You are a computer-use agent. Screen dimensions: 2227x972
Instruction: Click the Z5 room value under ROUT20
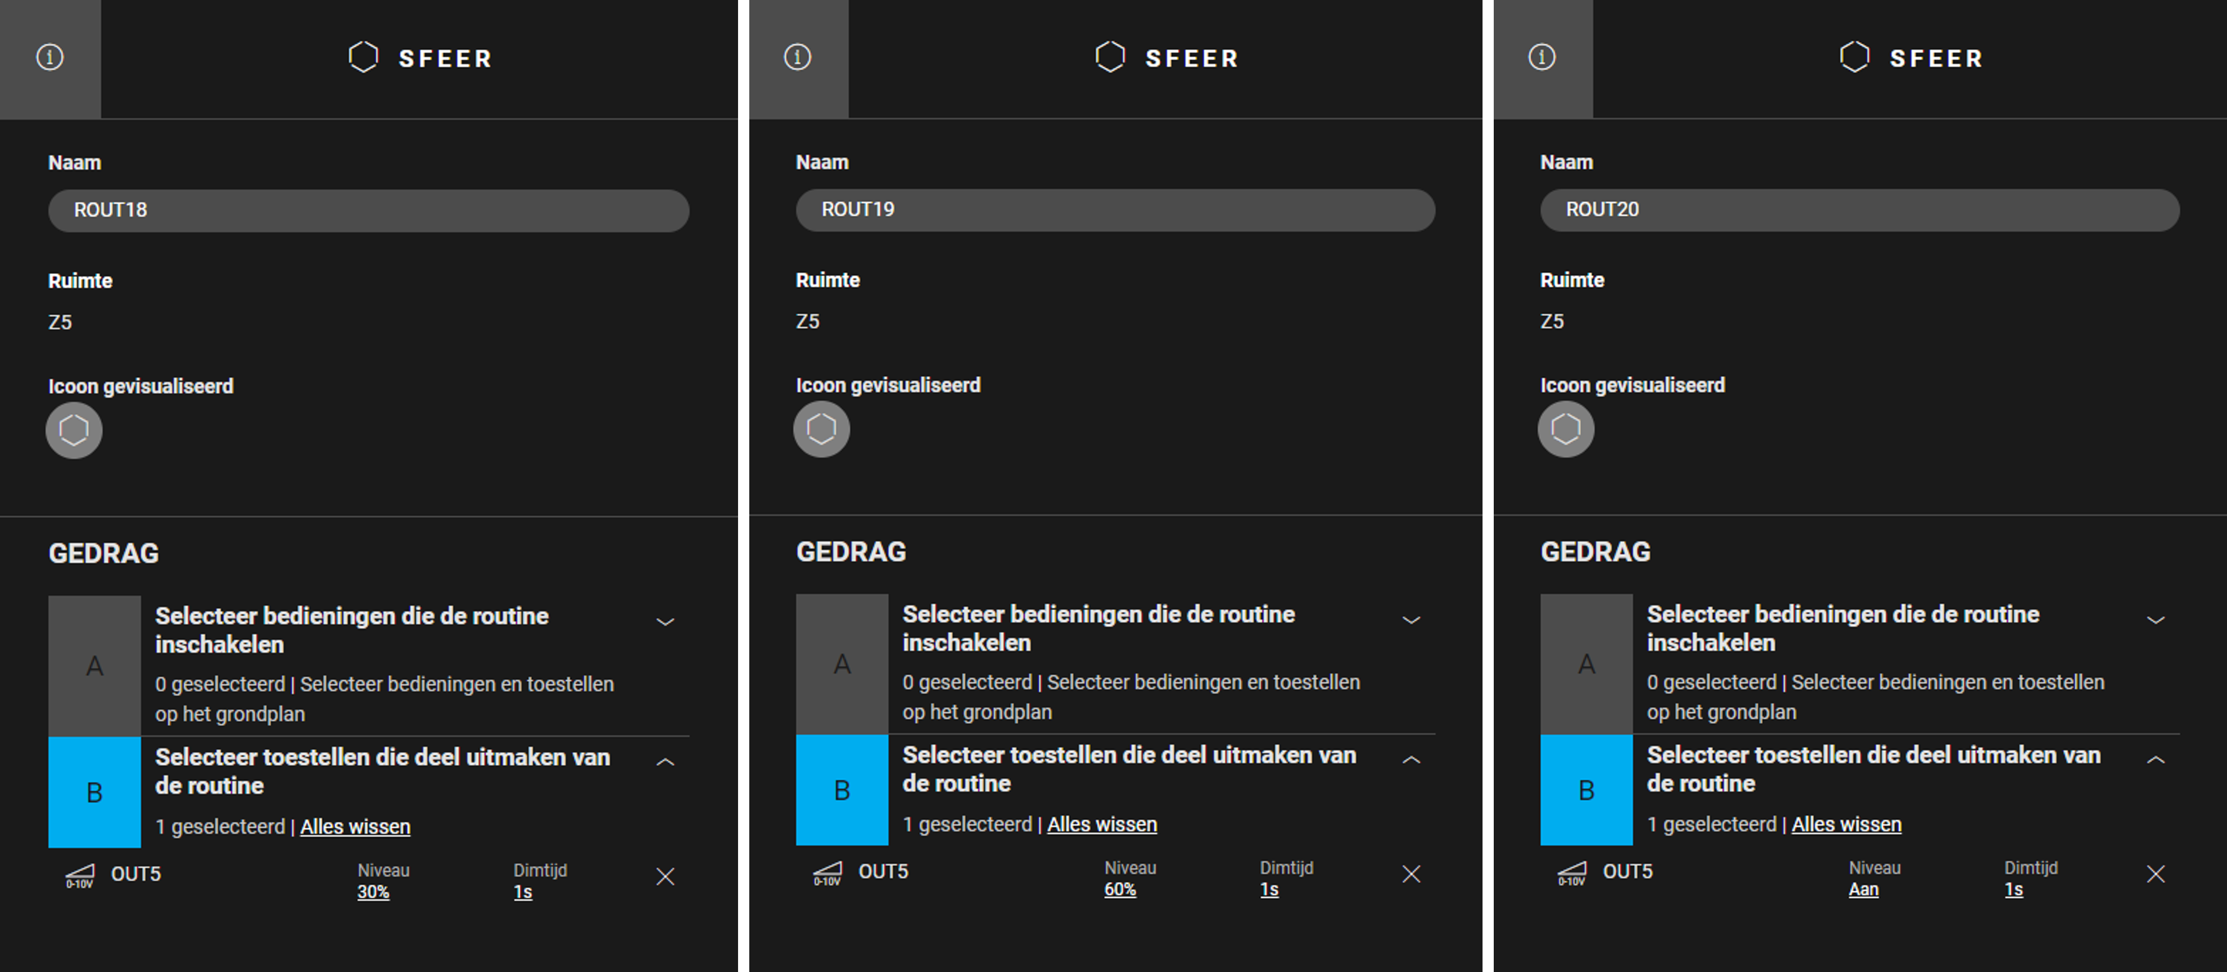pos(1552,322)
